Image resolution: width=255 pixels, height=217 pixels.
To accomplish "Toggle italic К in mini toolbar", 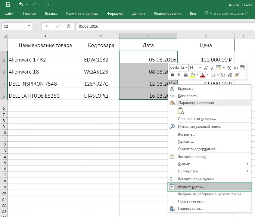I will point(179,75).
